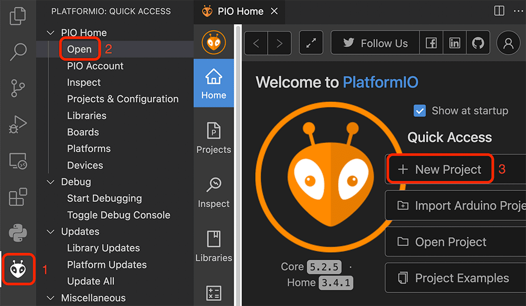
Task: Click the Home version 3.4.1 badge
Action: click(x=336, y=282)
